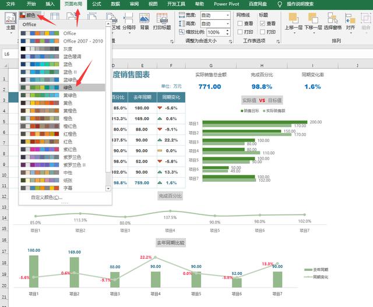Viewport: 373px width, 307px height.
Task: Open the 选择窗格 (Selection Pane)
Action: point(332,21)
